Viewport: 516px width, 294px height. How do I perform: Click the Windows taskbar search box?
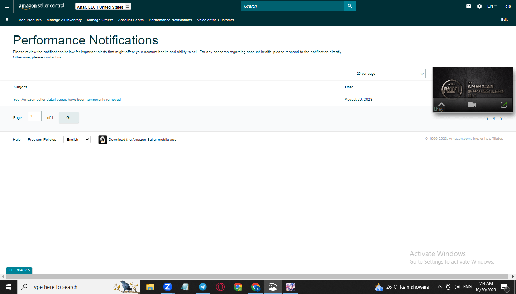point(79,287)
